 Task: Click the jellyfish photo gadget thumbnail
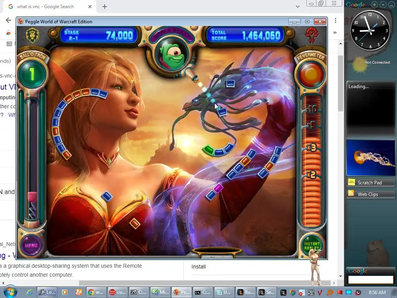(x=371, y=158)
